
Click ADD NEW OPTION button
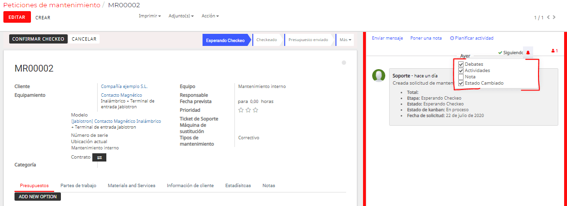click(x=38, y=196)
